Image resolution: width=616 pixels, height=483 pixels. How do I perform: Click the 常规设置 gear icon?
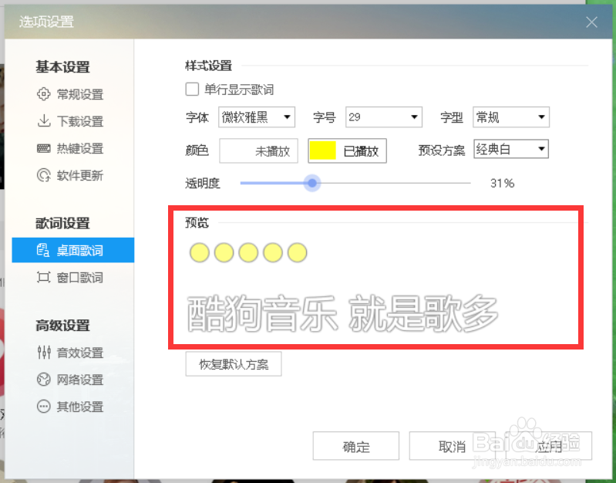click(44, 94)
